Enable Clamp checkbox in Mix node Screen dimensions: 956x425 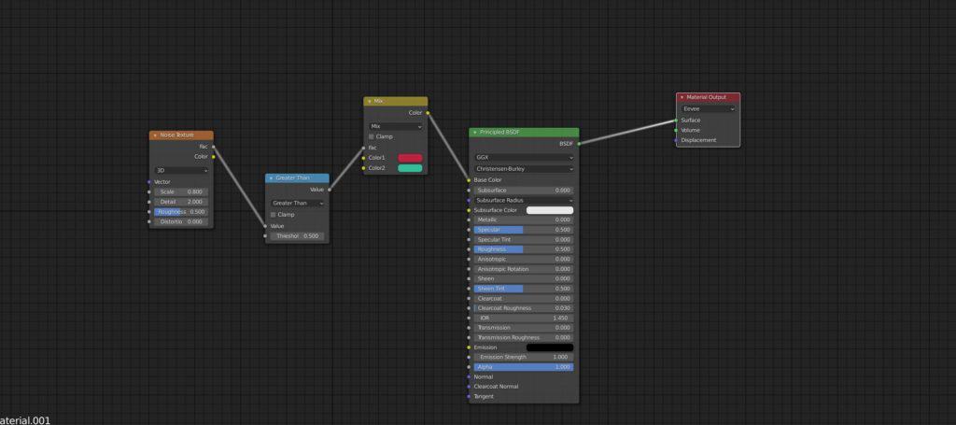pyautogui.click(x=372, y=136)
